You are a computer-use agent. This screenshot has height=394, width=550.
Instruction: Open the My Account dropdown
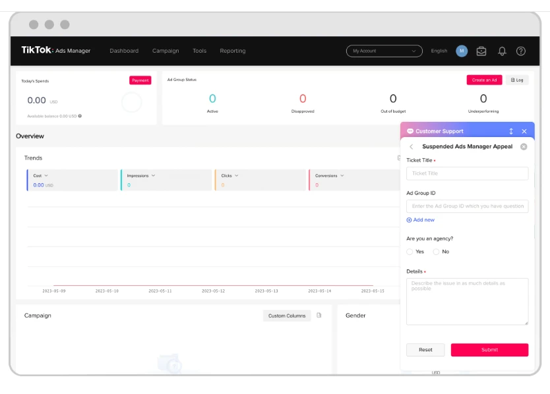pyautogui.click(x=384, y=51)
